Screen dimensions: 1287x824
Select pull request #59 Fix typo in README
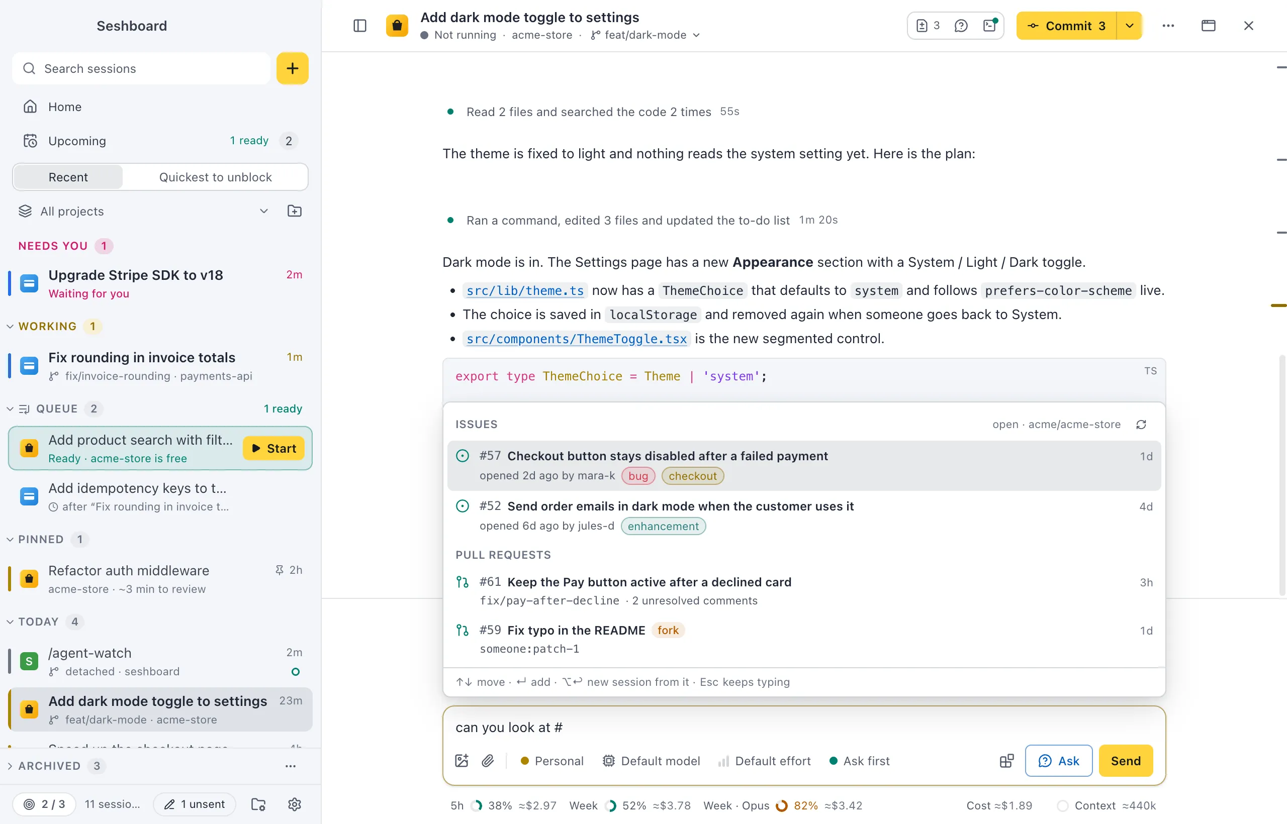tap(804, 639)
